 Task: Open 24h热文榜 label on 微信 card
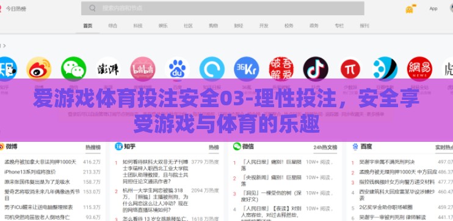[x=325, y=147]
